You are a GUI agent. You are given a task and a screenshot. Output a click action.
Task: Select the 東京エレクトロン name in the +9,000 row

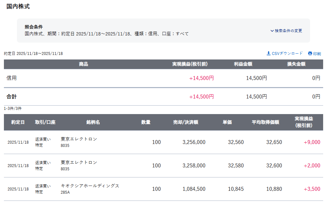[x=79, y=139]
